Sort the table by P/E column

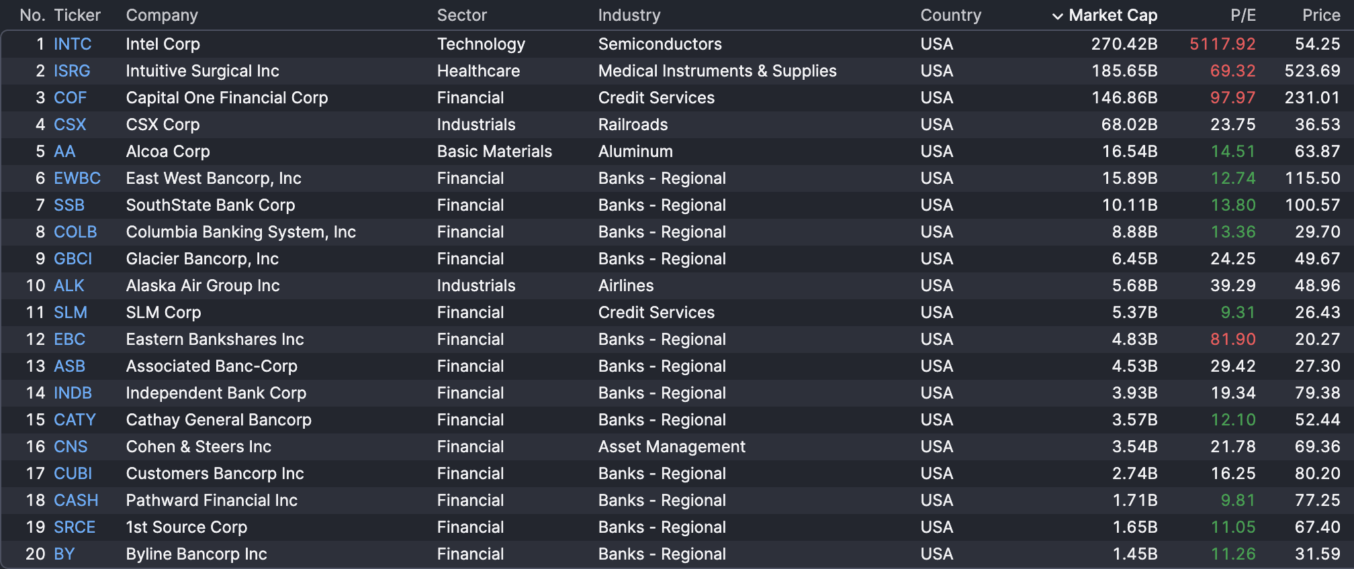(1243, 15)
